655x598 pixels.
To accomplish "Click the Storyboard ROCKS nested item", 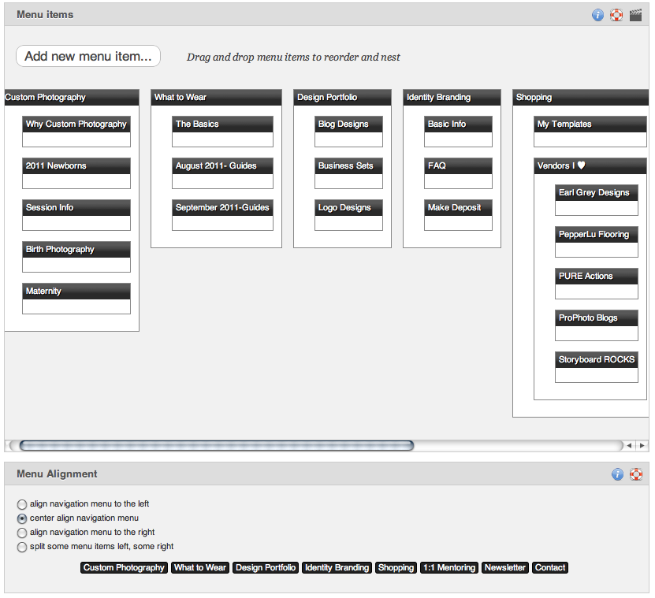I will 597,359.
